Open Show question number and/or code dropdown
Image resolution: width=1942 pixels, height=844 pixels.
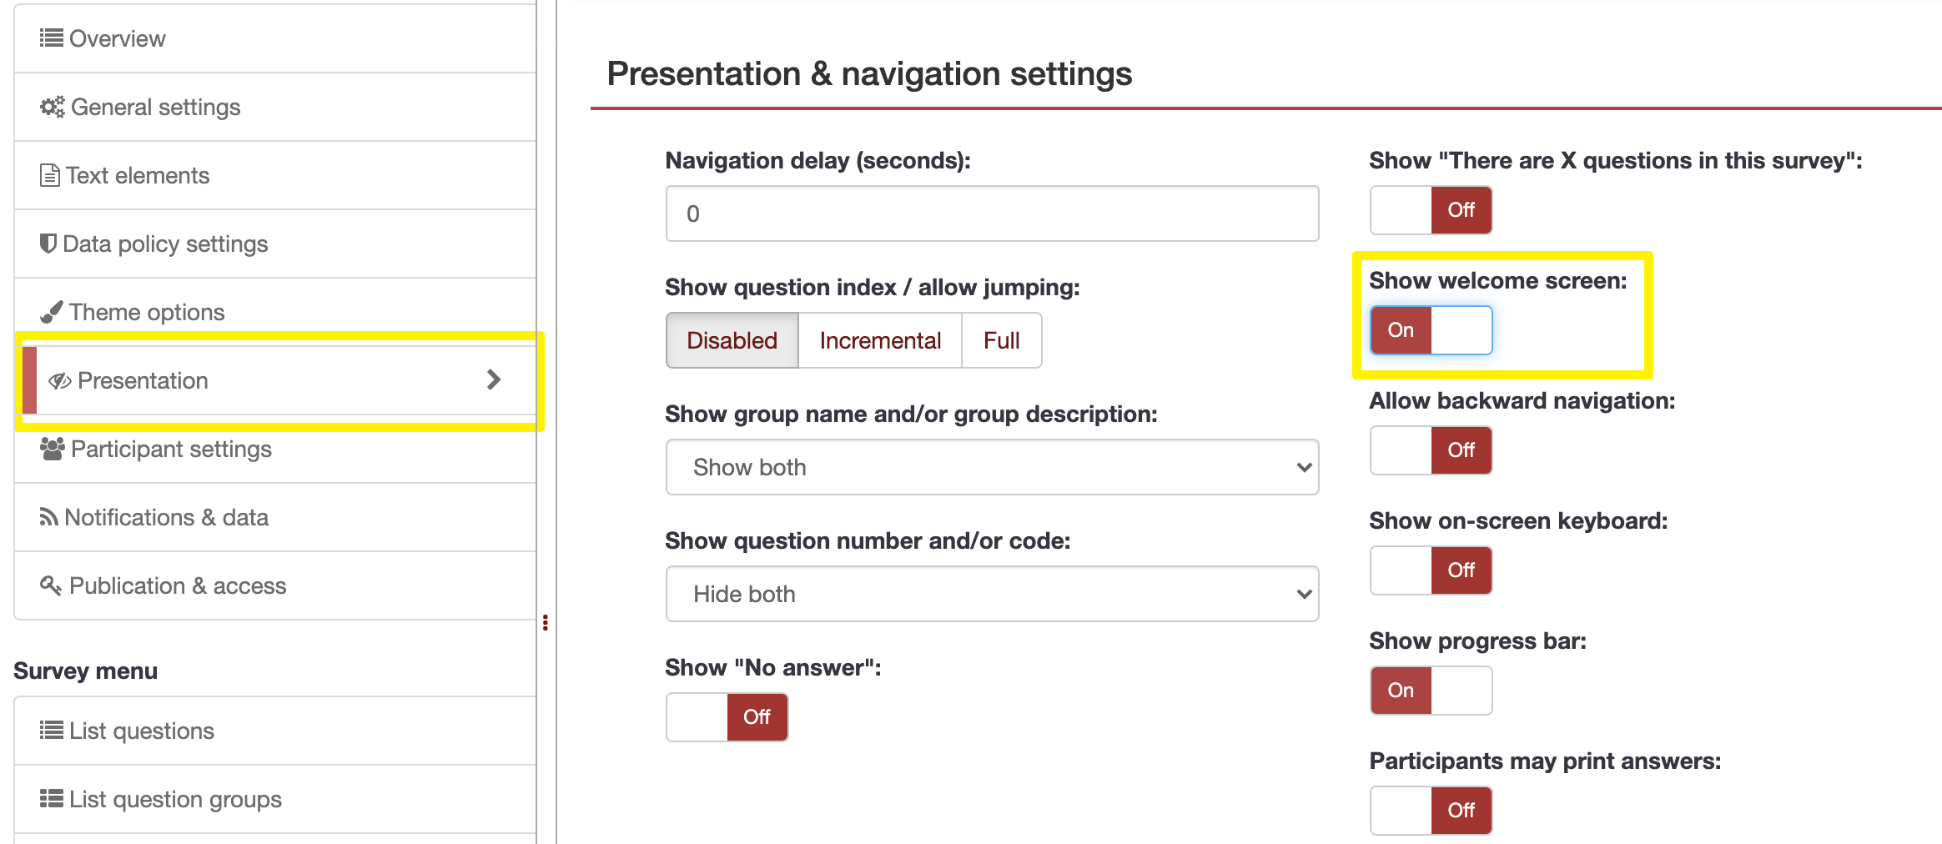click(992, 594)
